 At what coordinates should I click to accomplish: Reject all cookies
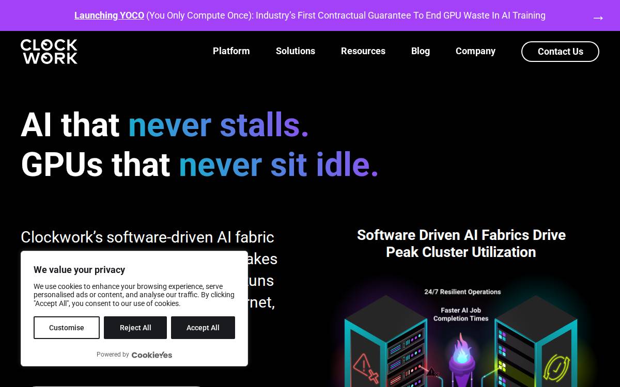(135, 328)
